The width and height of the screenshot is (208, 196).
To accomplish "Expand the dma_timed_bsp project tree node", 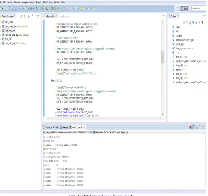I will point(1,26).
